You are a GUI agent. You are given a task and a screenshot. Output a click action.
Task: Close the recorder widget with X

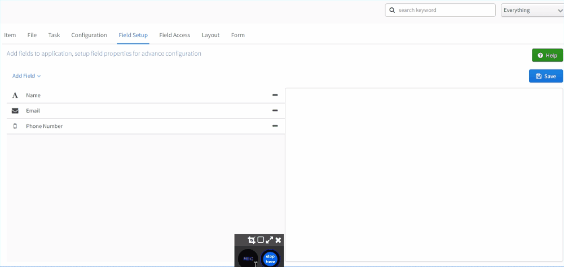click(x=278, y=240)
